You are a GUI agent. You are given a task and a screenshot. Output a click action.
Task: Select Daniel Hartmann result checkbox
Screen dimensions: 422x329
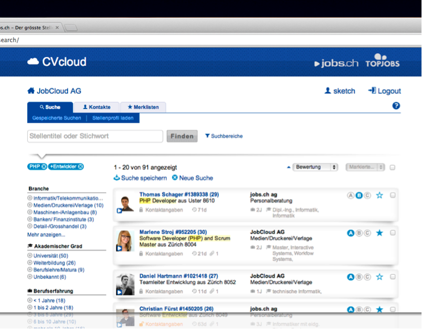(393, 276)
